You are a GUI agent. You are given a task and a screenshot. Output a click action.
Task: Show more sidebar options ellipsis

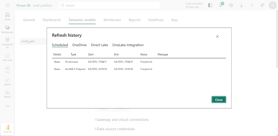coord(7,106)
